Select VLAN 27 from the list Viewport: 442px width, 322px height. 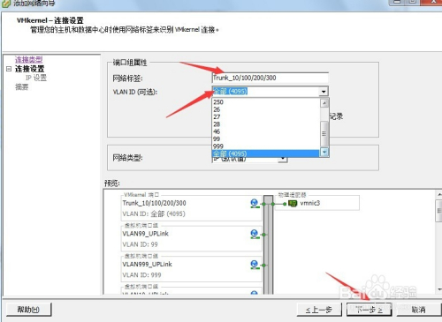pyautogui.click(x=266, y=116)
